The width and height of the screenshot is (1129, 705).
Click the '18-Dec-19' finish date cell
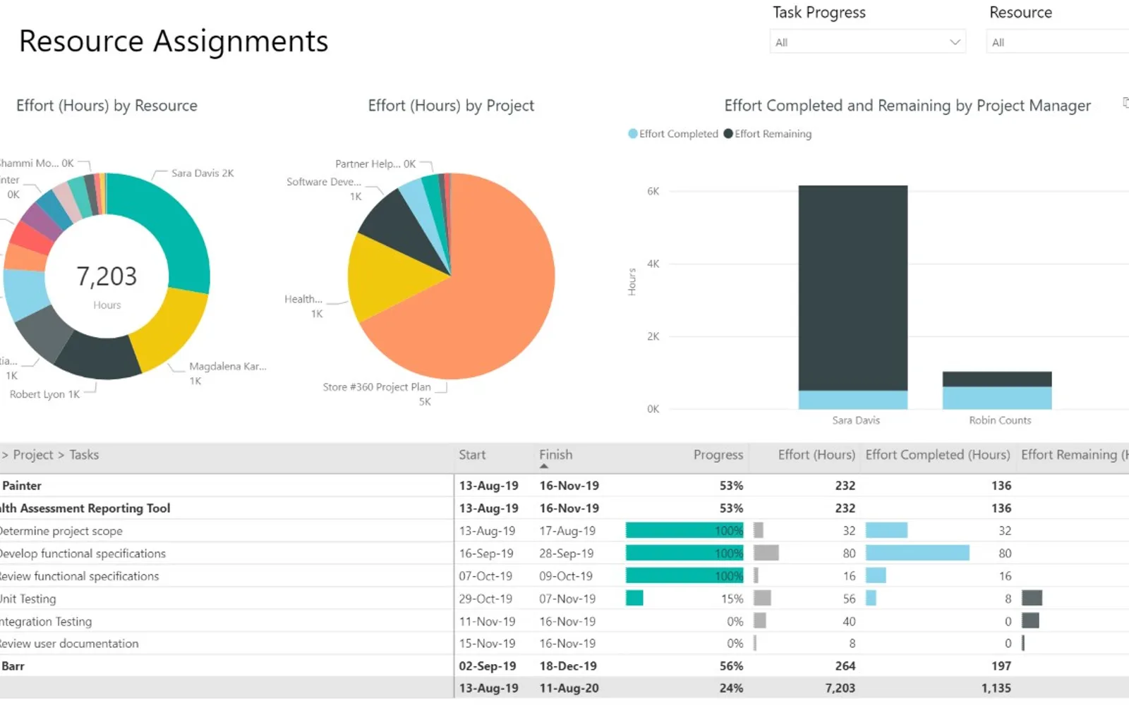pos(568,666)
